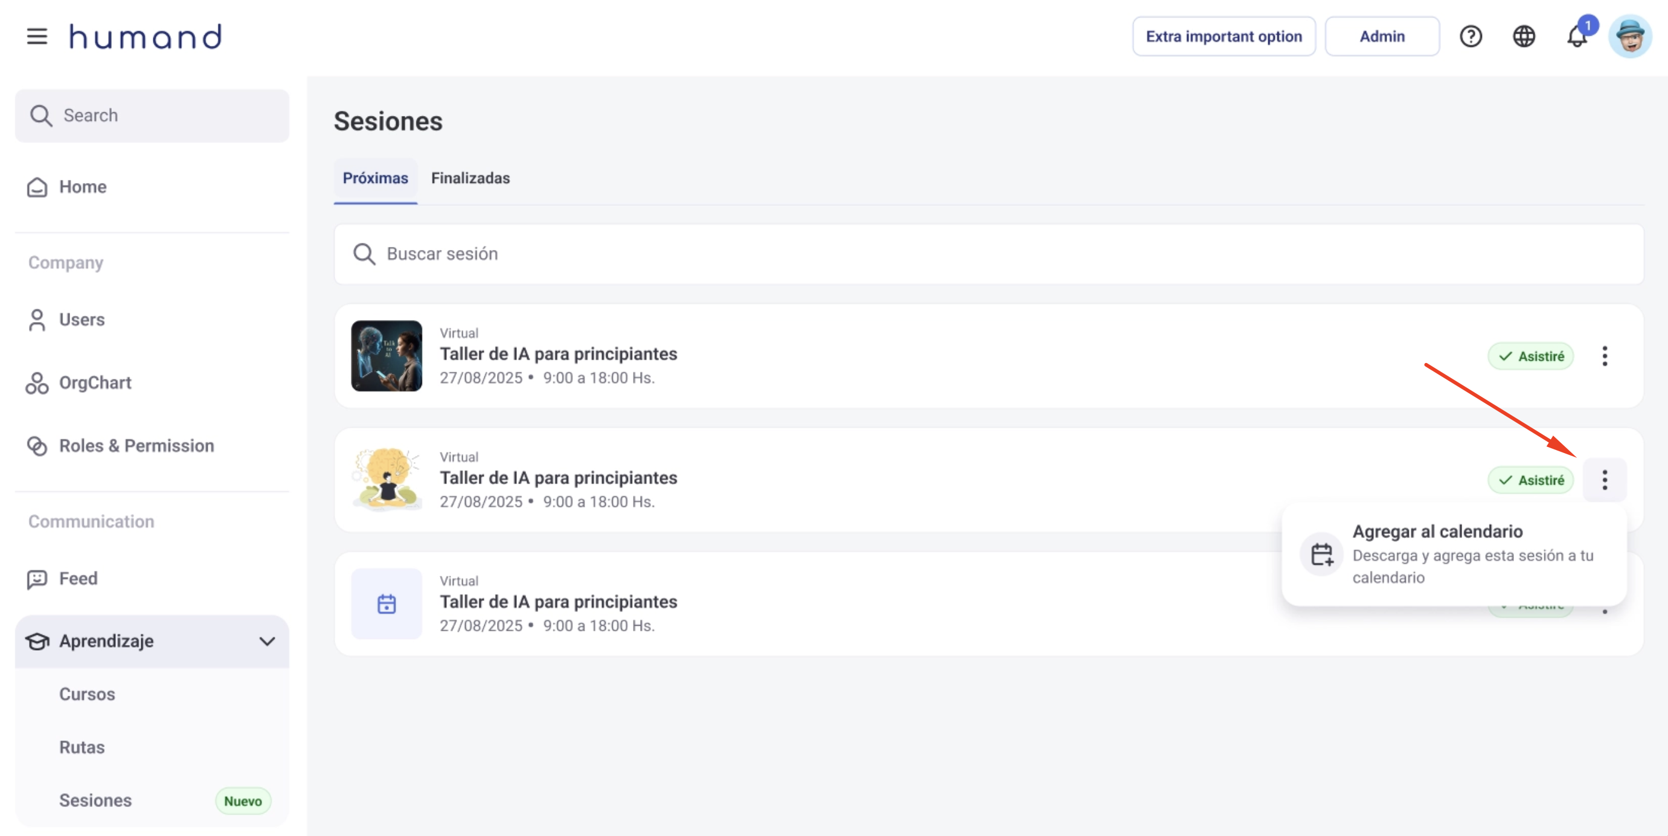Open the first session's kebab menu
Viewport: 1668px width, 836px height.
(1605, 356)
